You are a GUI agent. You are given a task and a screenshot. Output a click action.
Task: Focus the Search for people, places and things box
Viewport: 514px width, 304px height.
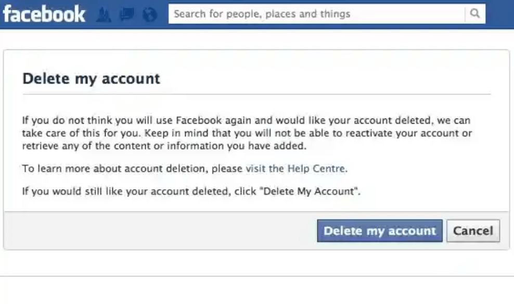click(312, 14)
